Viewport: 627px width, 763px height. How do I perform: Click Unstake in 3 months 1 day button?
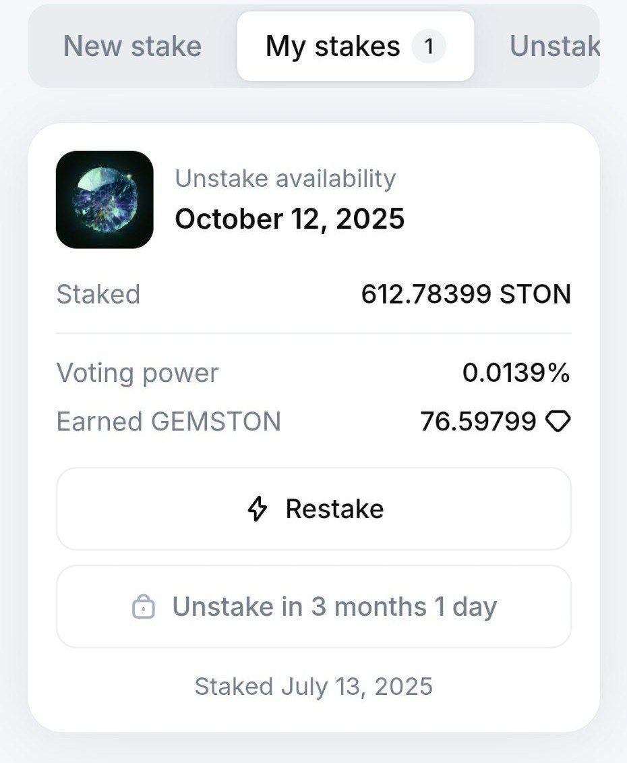tap(313, 606)
